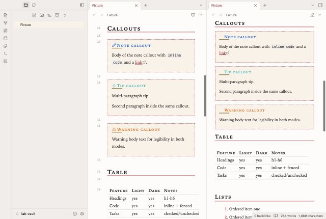The height and width of the screenshot is (219, 326).
Task: Open the help icon near vault name
Action: (x=75, y=213)
